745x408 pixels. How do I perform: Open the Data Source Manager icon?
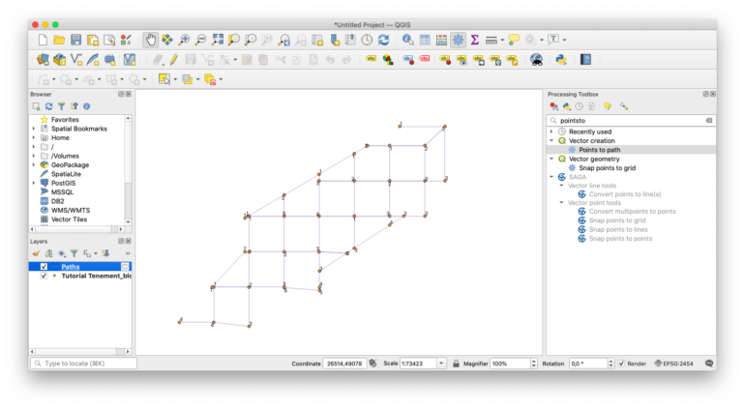[43, 59]
